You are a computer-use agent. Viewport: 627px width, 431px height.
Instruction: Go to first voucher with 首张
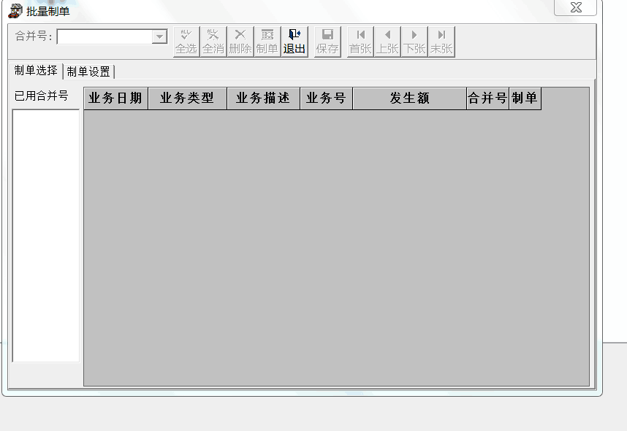pyautogui.click(x=360, y=42)
